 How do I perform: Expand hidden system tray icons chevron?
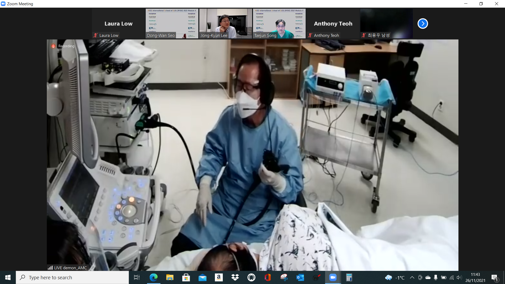[x=412, y=277]
